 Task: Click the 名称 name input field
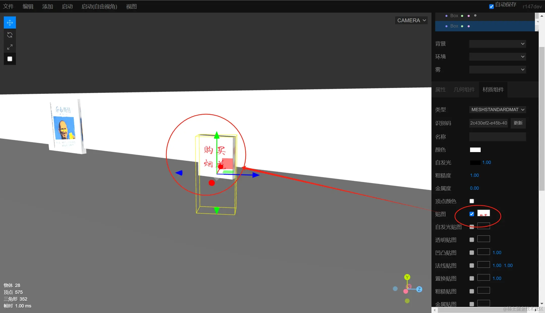[x=497, y=137]
